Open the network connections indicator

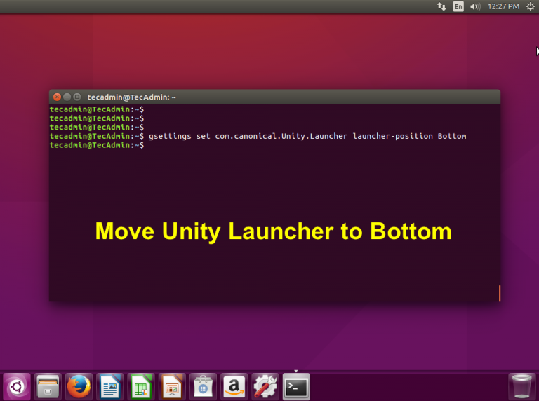tap(441, 6)
